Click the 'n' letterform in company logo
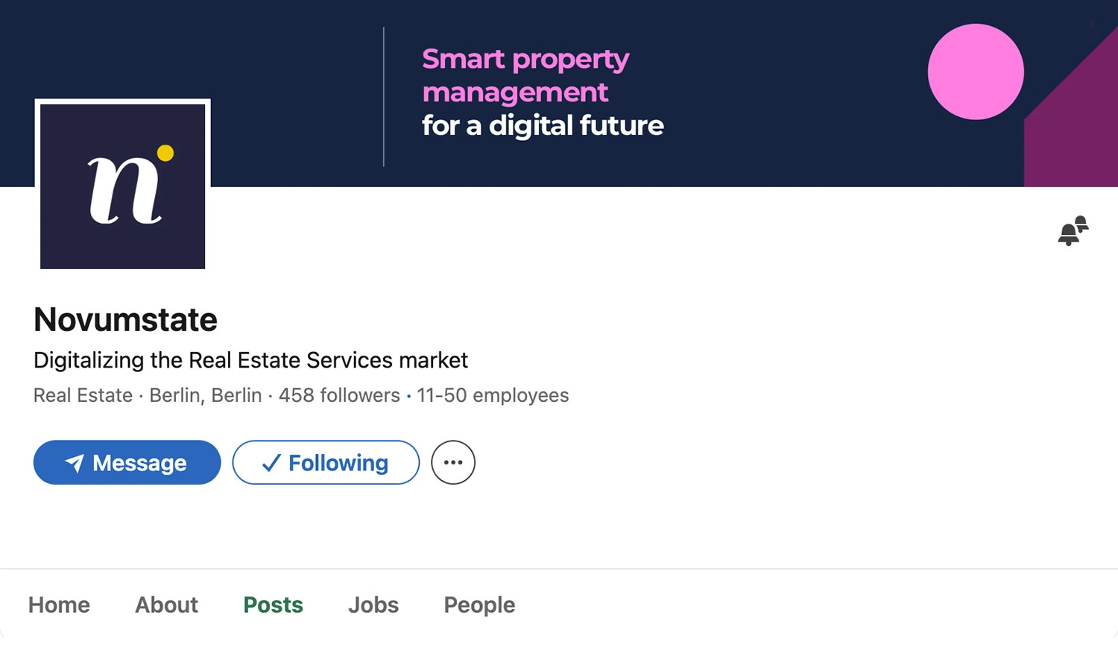1118x671 pixels. [x=123, y=190]
